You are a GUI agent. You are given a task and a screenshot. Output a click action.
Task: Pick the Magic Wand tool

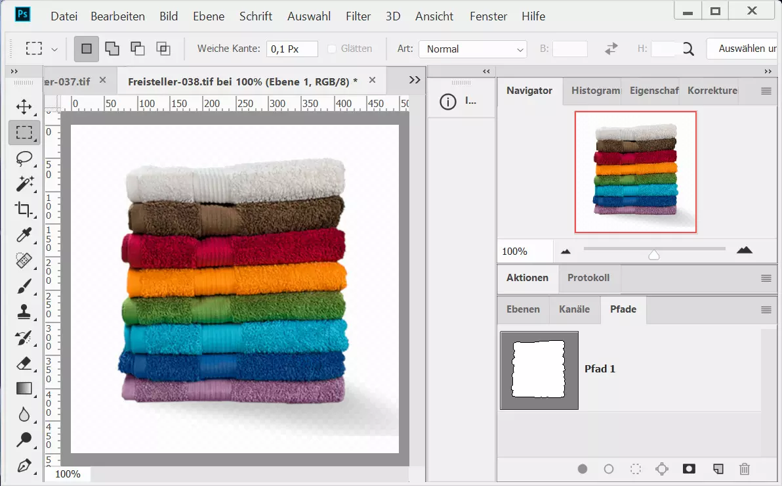(x=24, y=184)
